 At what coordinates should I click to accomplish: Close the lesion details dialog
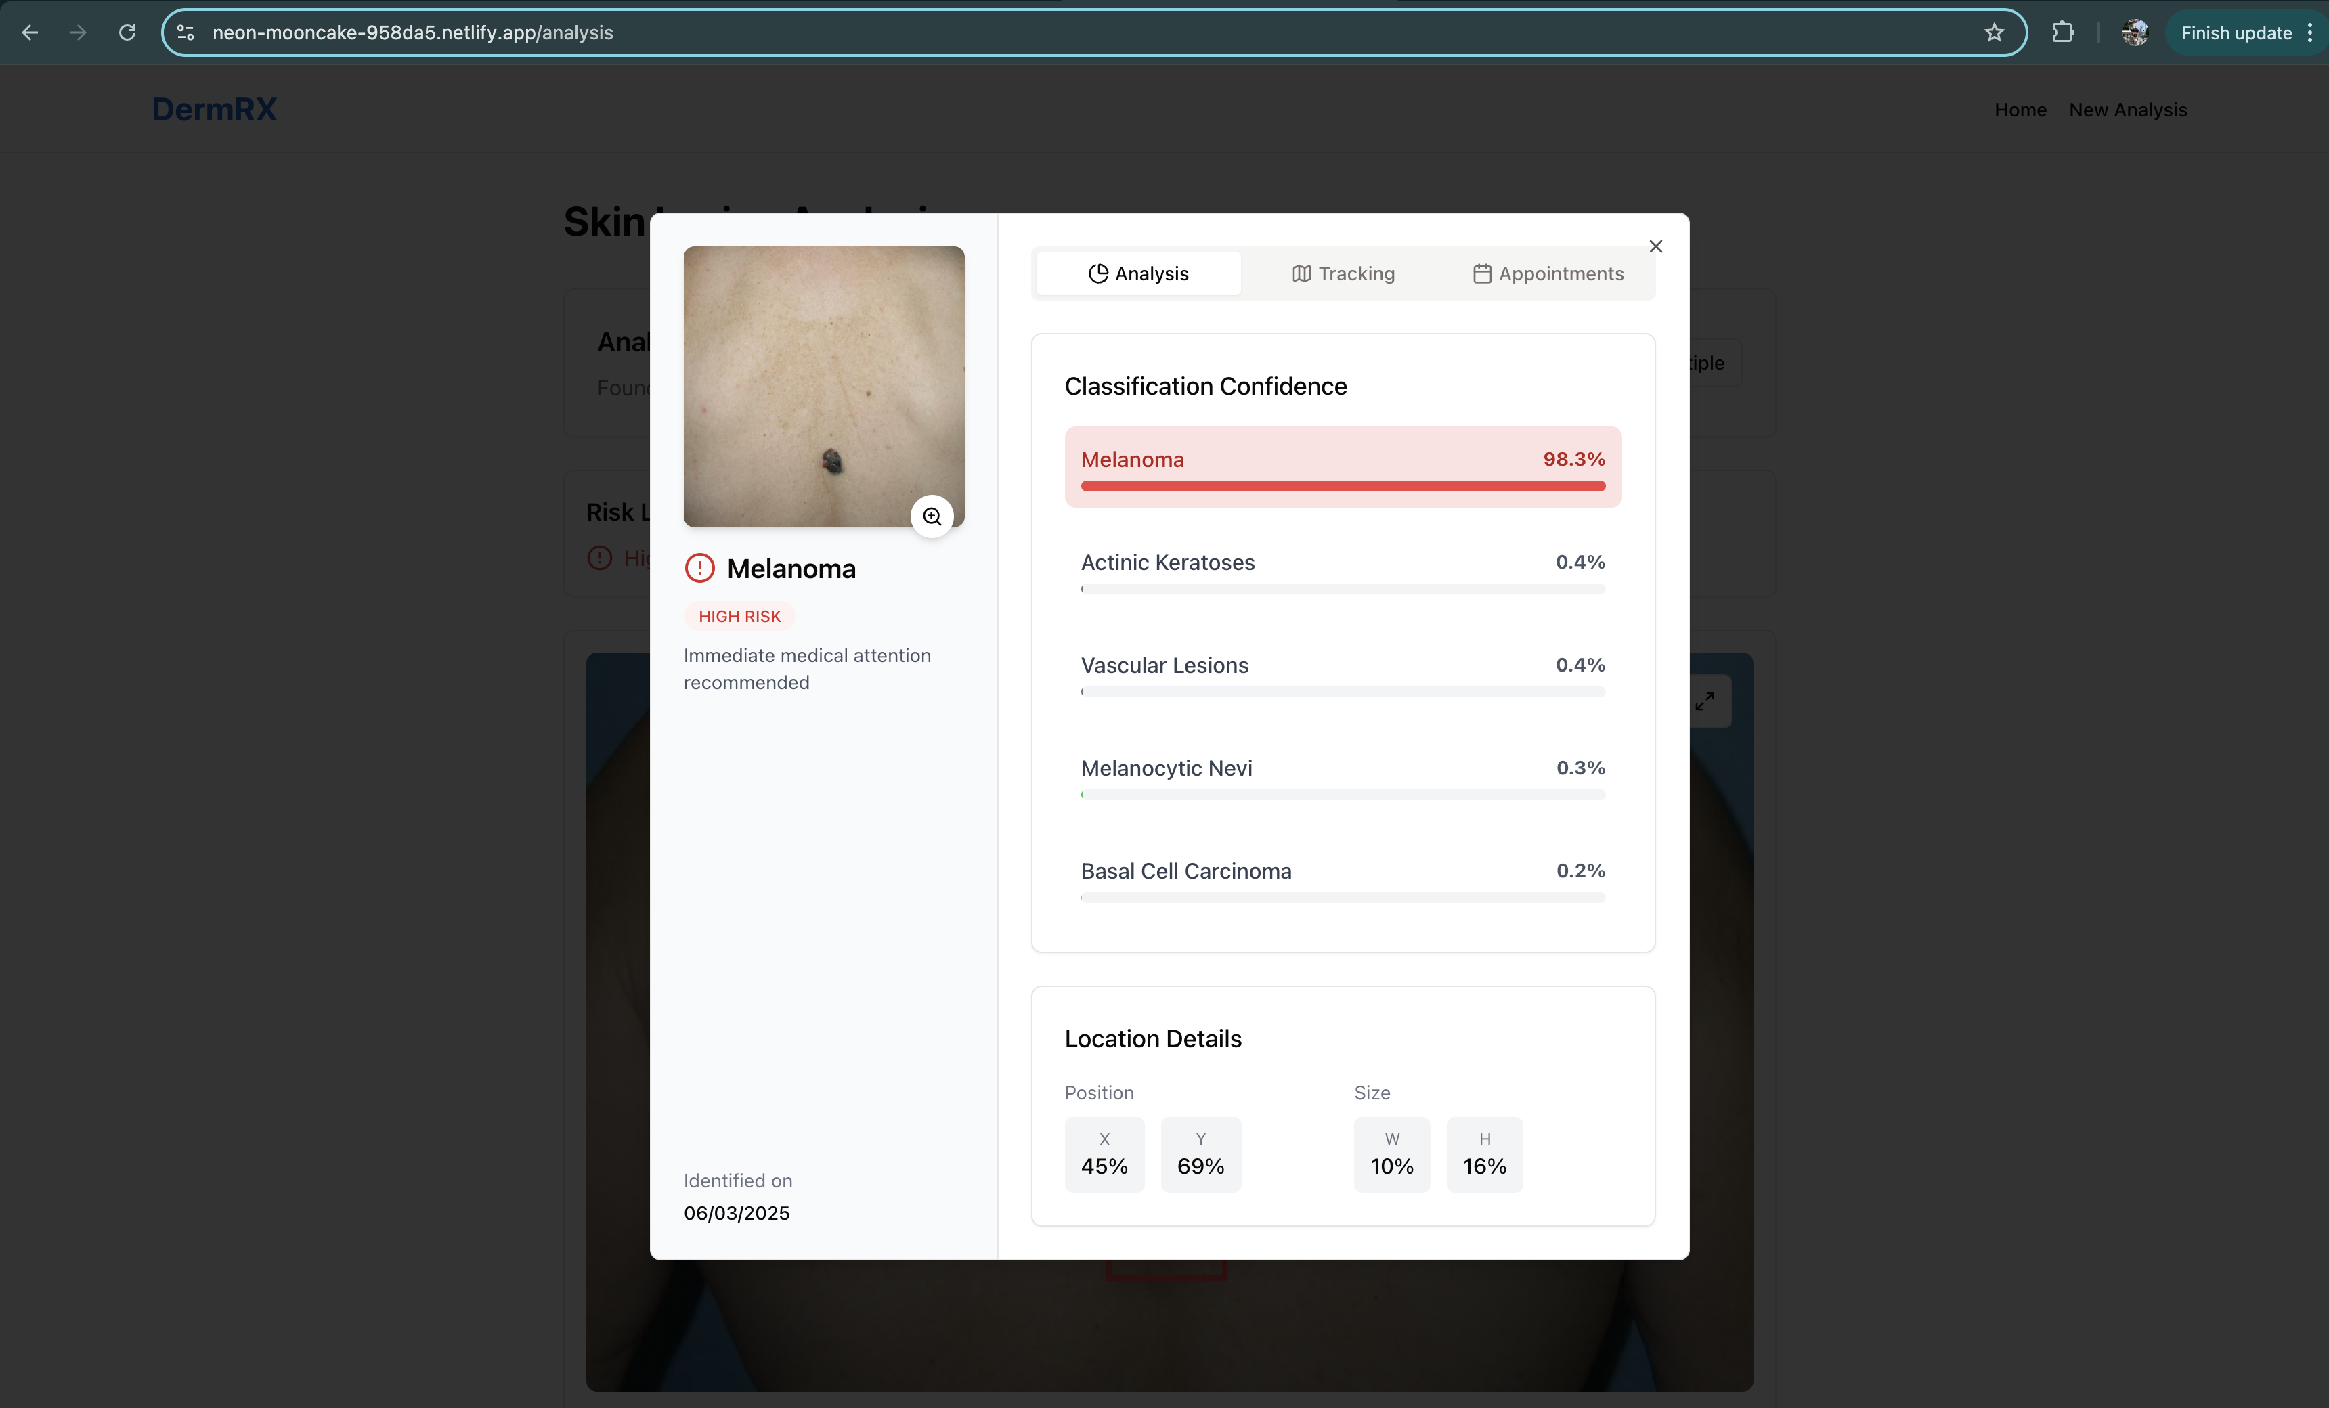click(x=1655, y=246)
